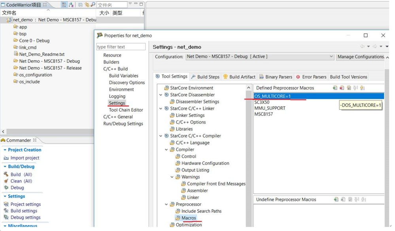The image size is (395, 231).
Task: Click the magnifier search icon in project panel
Action: point(93,5)
